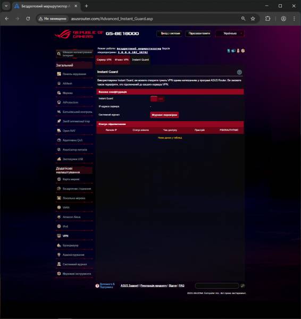301x319 pixels.
Task: Open the operation mode link
Action: coord(139,48)
